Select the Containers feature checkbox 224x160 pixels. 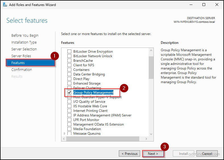point(69,70)
